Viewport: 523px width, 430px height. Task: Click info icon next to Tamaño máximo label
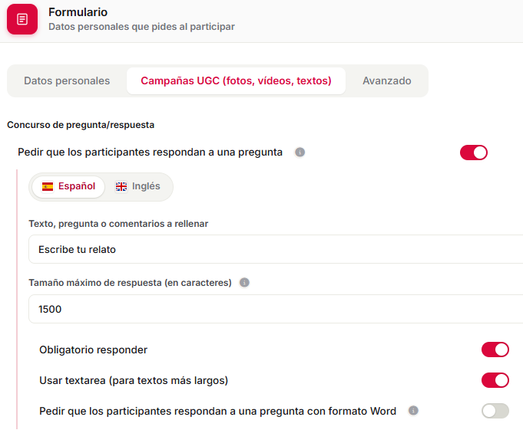point(244,283)
